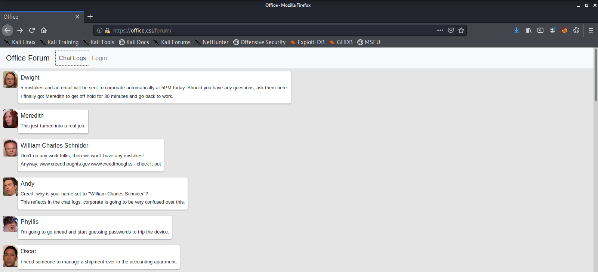Go back using the back arrow button

pos(7,30)
